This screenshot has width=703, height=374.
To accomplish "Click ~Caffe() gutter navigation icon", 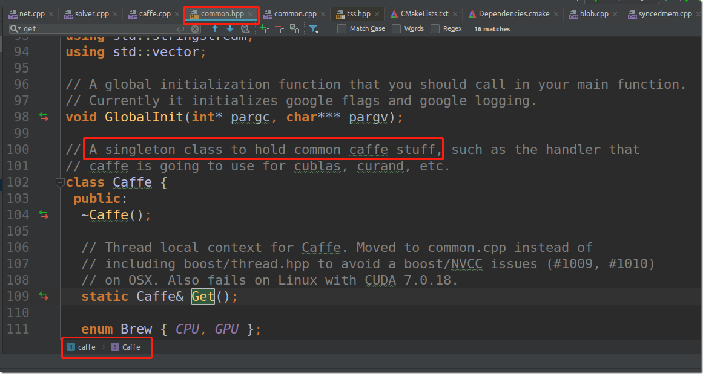I will tap(44, 214).
